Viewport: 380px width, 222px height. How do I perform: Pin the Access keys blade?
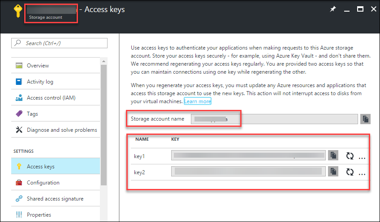click(x=333, y=9)
